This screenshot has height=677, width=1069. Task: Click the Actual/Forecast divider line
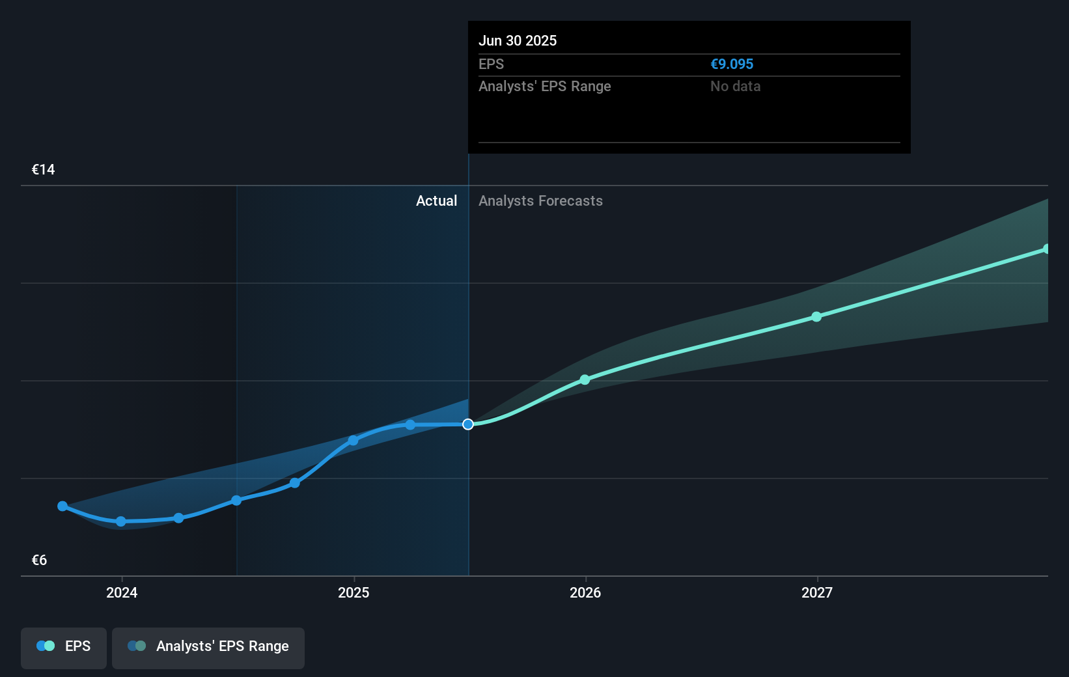(467, 365)
